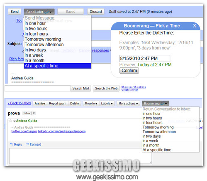Open the Move to dropdown

(x=91, y=104)
